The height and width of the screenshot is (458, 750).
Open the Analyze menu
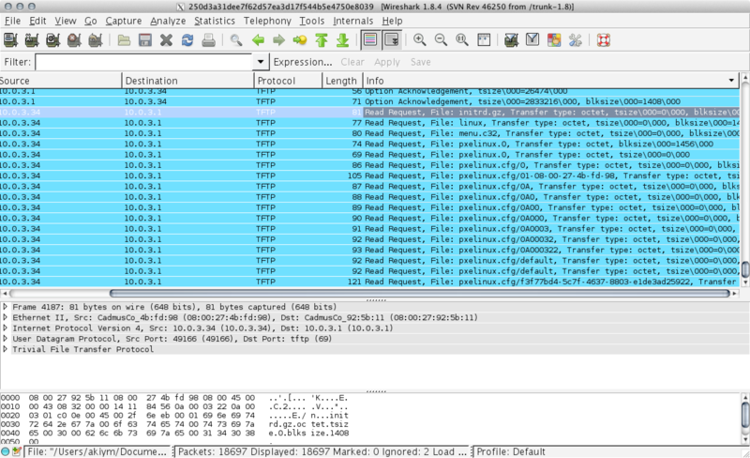click(168, 21)
